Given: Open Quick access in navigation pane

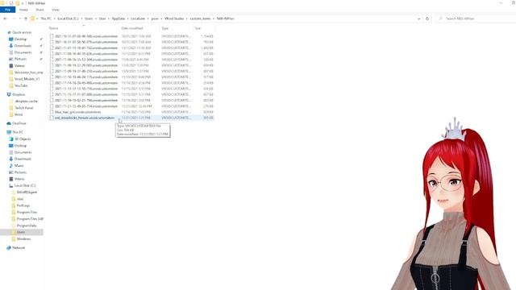Looking at the screenshot, I should (x=22, y=32).
